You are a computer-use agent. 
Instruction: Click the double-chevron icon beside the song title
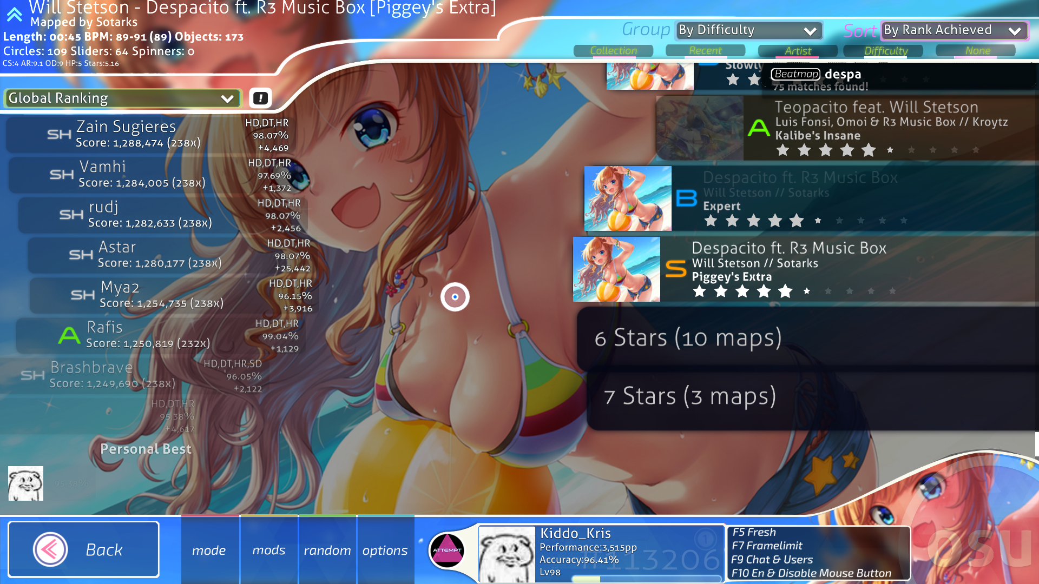[x=15, y=14]
